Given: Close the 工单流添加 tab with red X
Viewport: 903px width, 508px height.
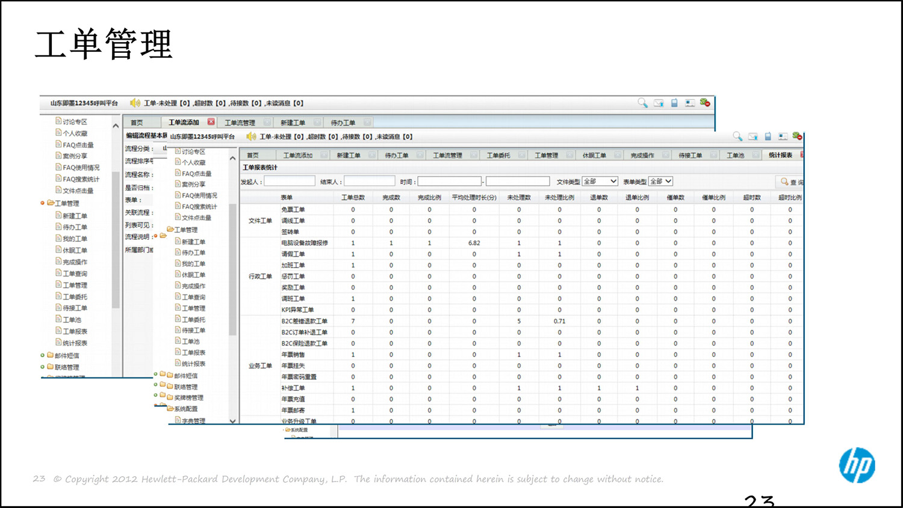Looking at the screenshot, I should click(211, 122).
